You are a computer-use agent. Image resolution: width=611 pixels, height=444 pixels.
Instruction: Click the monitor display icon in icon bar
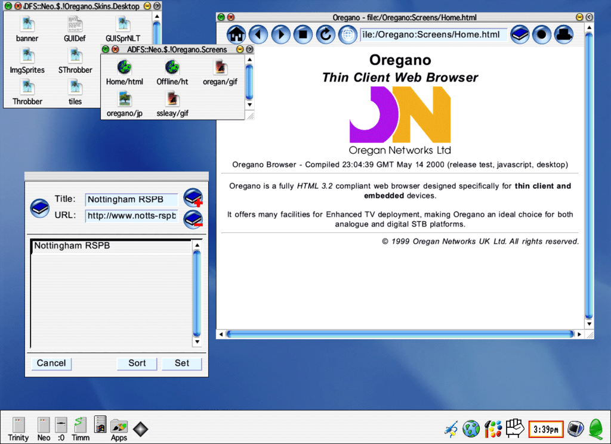[576, 429]
